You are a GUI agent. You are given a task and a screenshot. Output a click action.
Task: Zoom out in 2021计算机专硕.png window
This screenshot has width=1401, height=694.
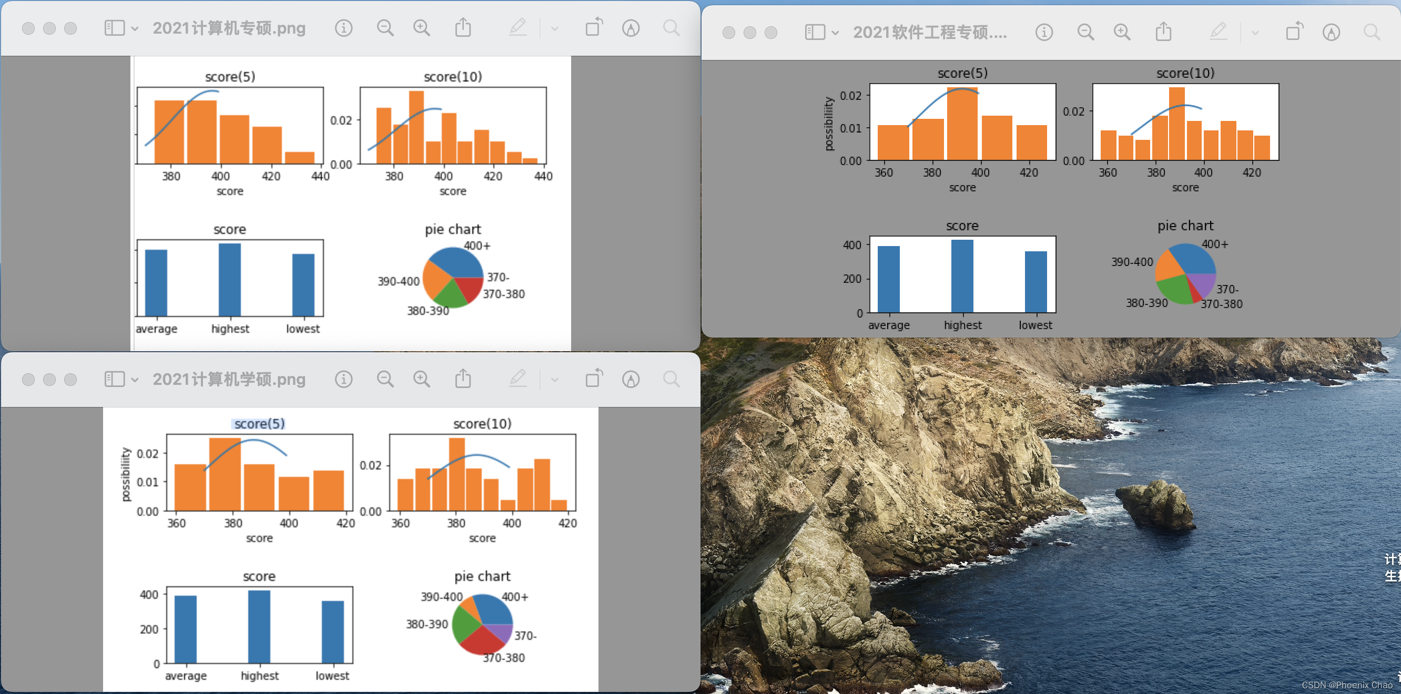click(x=385, y=28)
